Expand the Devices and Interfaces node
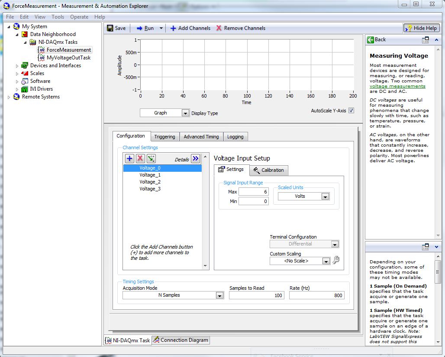The width and height of the screenshot is (445, 357). pos(17,66)
